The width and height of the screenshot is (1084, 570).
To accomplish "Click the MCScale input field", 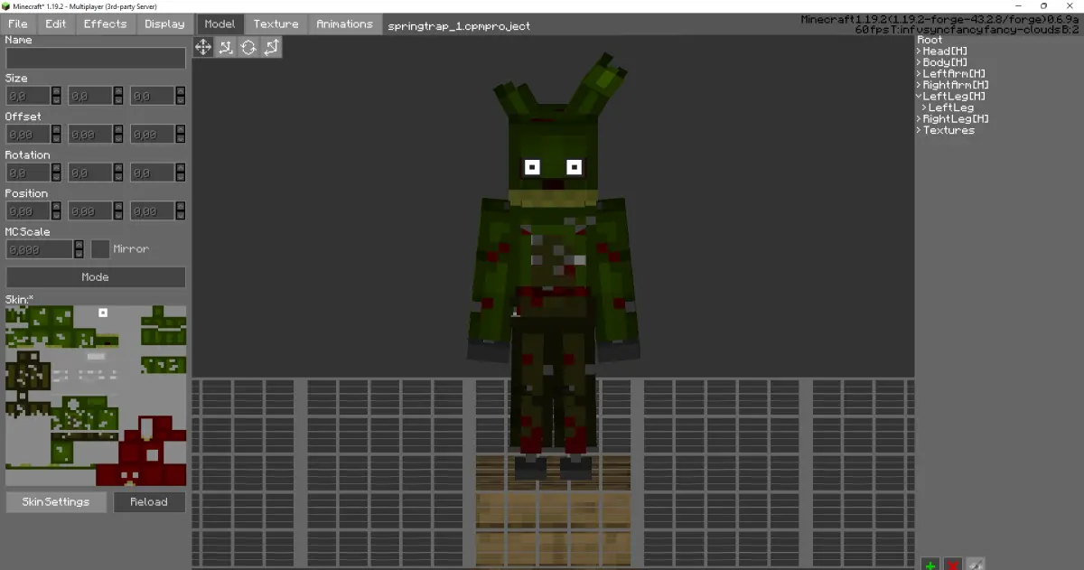I will (39, 249).
